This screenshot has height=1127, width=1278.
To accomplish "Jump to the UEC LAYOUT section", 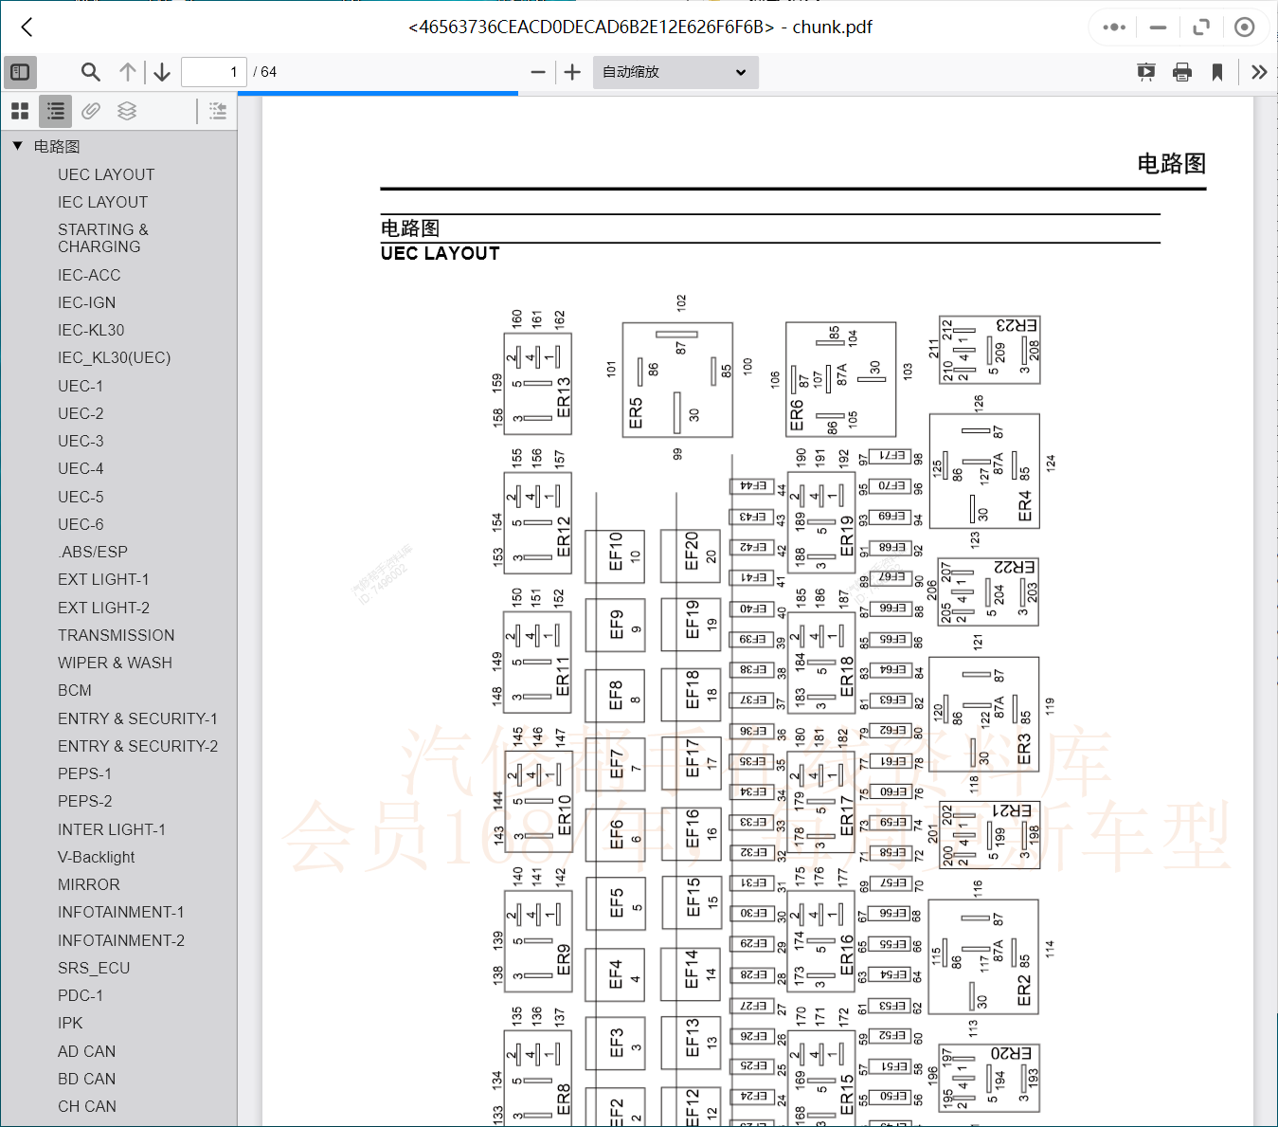I will [x=106, y=174].
